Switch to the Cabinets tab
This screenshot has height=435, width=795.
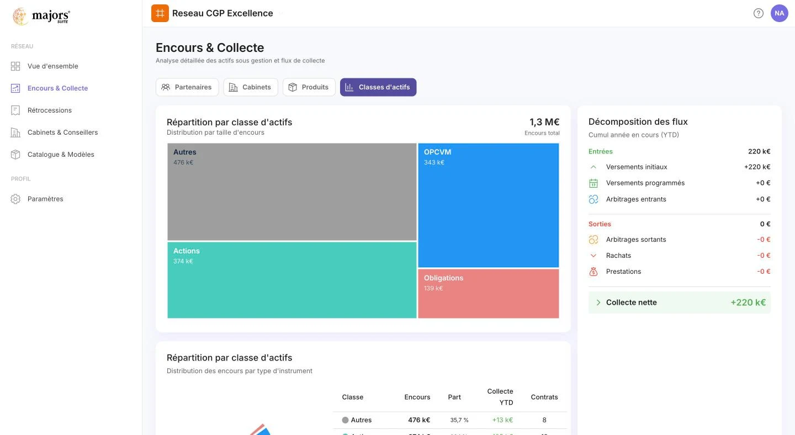(x=250, y=87)
